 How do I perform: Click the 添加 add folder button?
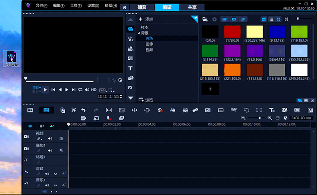pyautogui.click(x=146, y=19)
